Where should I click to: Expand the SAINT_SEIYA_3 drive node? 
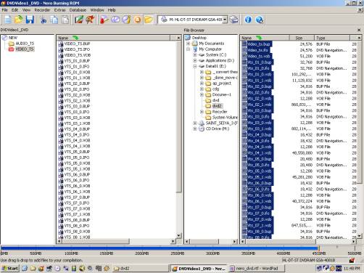pos(195,123)
